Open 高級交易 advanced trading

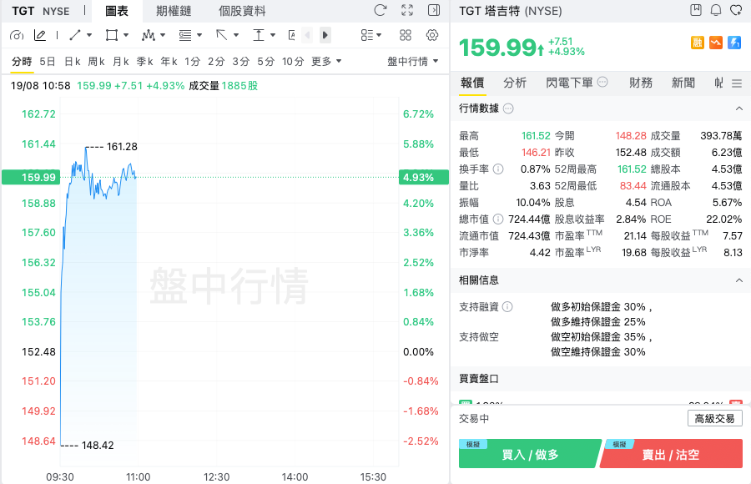click(x=715, y=418)
